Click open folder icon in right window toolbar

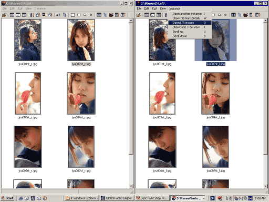[139, 15]
